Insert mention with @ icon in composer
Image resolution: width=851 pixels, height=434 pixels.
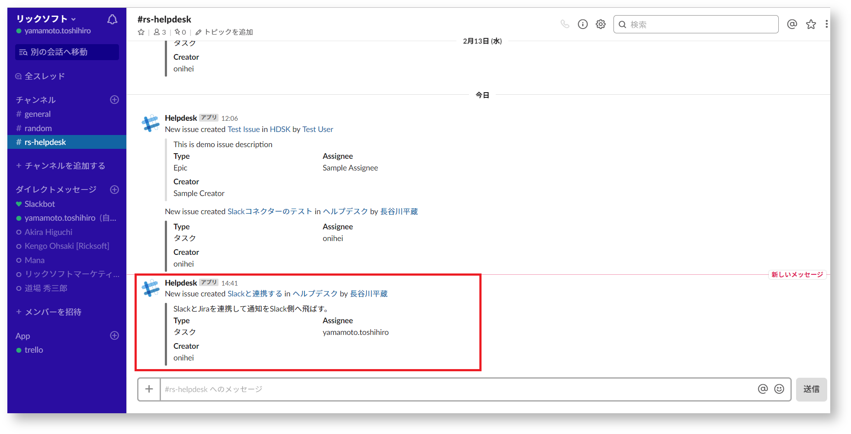pos(763,389)
